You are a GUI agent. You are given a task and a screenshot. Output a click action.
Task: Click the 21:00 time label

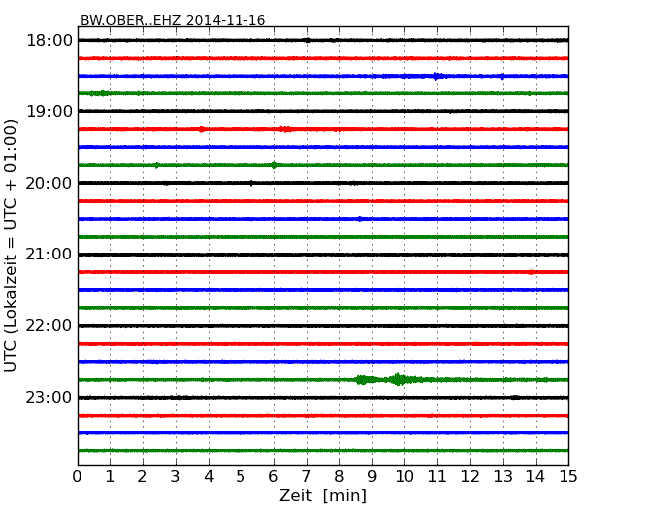click(49, 255)
